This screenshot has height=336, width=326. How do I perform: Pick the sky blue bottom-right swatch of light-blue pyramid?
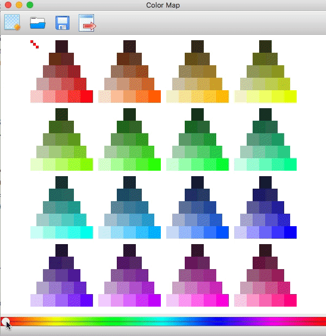click(x=155, y=232)
